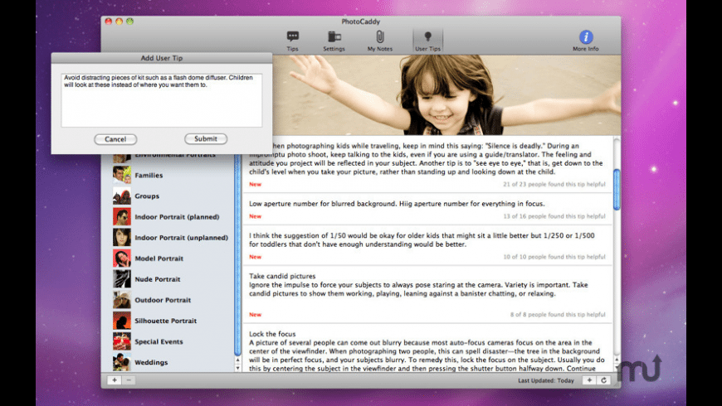This screenshot has width=722, height=406.
Task: Choose Weddings label in the list
Action: 151,362
